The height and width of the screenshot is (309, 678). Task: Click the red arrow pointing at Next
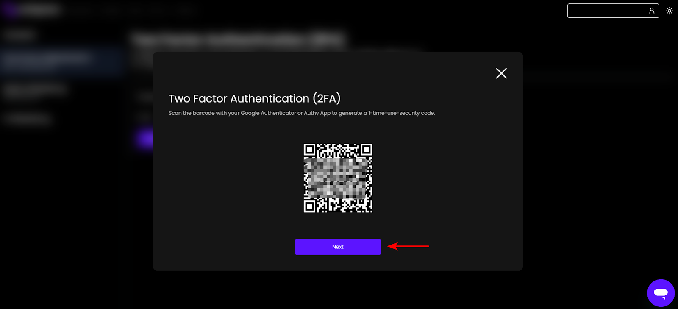tap(408, 246)
